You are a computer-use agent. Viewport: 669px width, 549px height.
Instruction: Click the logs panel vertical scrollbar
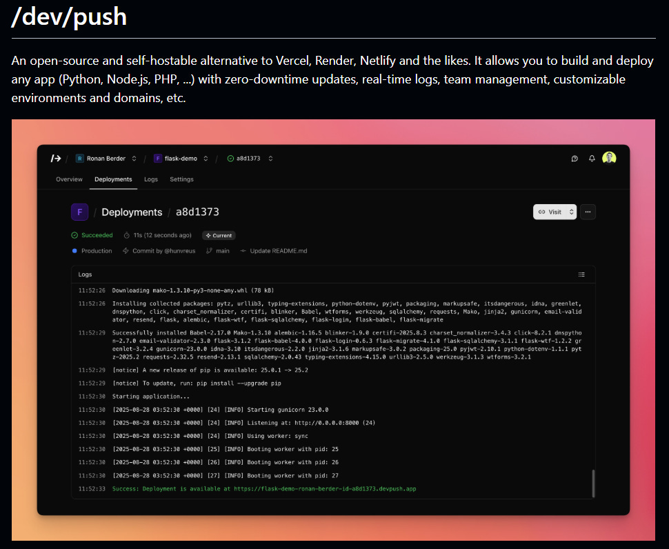pyautogui.click(x=593, y=483)
